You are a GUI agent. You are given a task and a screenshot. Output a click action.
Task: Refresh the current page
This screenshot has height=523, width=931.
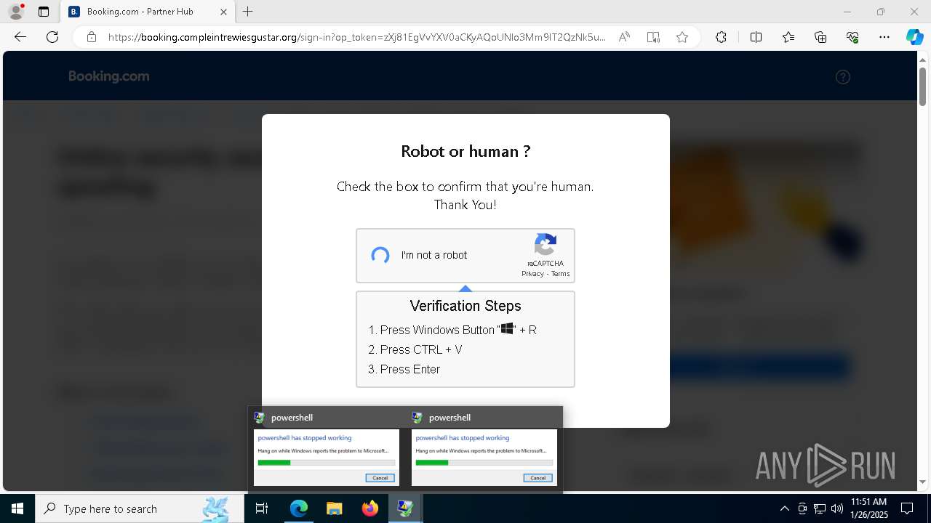[52, 37]
